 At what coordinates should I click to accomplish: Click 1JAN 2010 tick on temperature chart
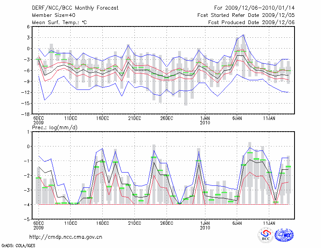point(205,120)
